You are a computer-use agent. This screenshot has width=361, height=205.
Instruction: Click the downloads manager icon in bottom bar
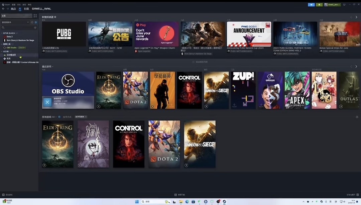(x=175, y=195)
